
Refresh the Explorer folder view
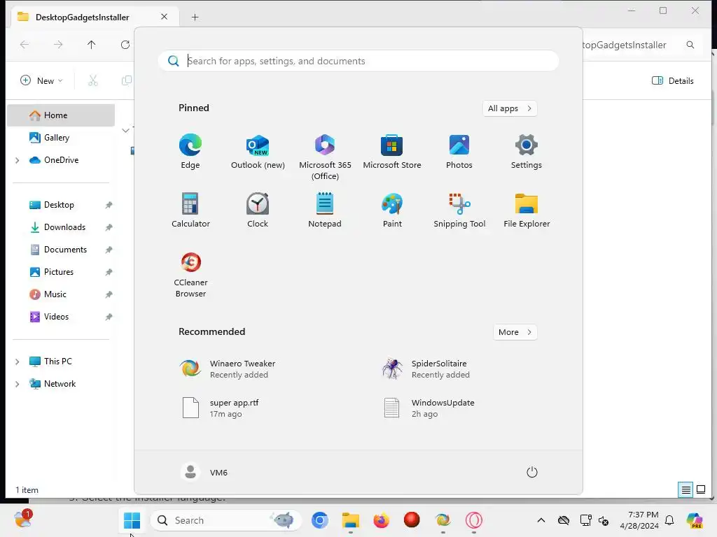tap(125, 44)
